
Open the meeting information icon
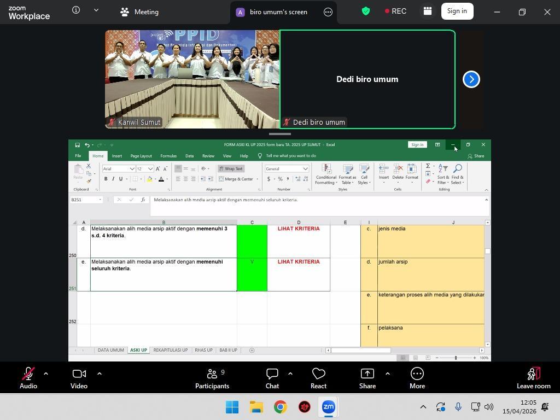[x=76, y=10]
